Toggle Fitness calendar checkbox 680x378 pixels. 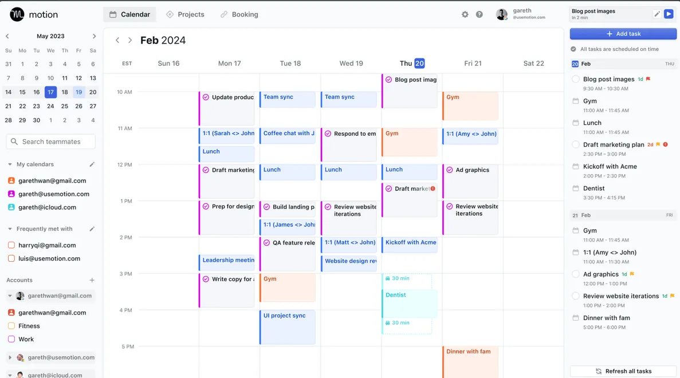click(x=11, y=326)
